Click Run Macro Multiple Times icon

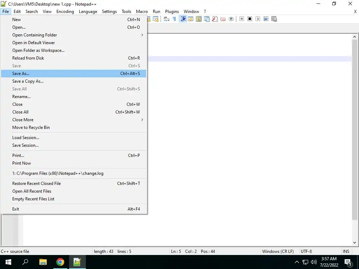(x=266, y=19)
